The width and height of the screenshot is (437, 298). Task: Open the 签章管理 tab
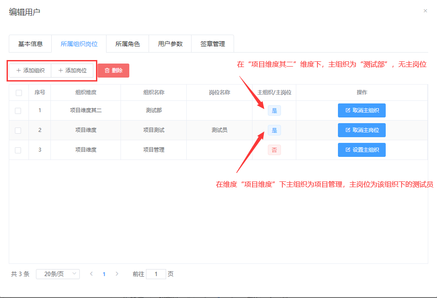(213, 44)
